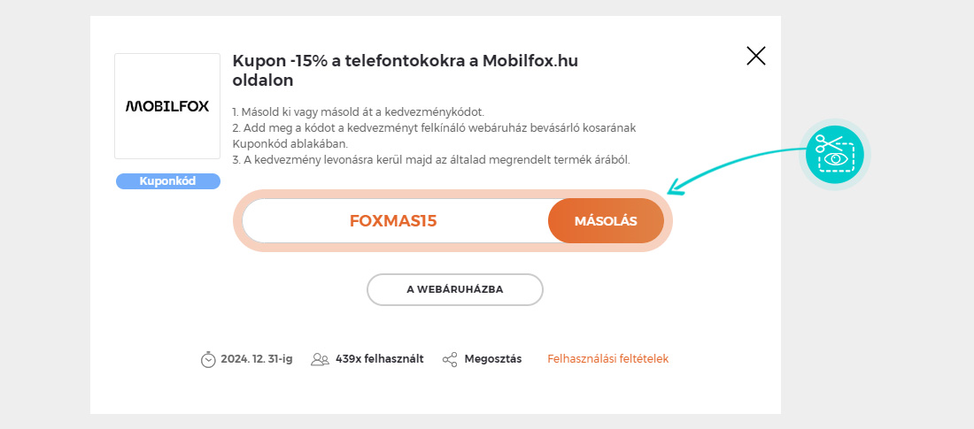Click the FOXMAS15 coupon code text

(393, 221)
